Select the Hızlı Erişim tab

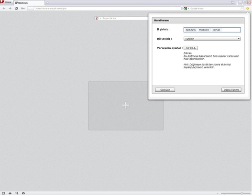[29, 3]
